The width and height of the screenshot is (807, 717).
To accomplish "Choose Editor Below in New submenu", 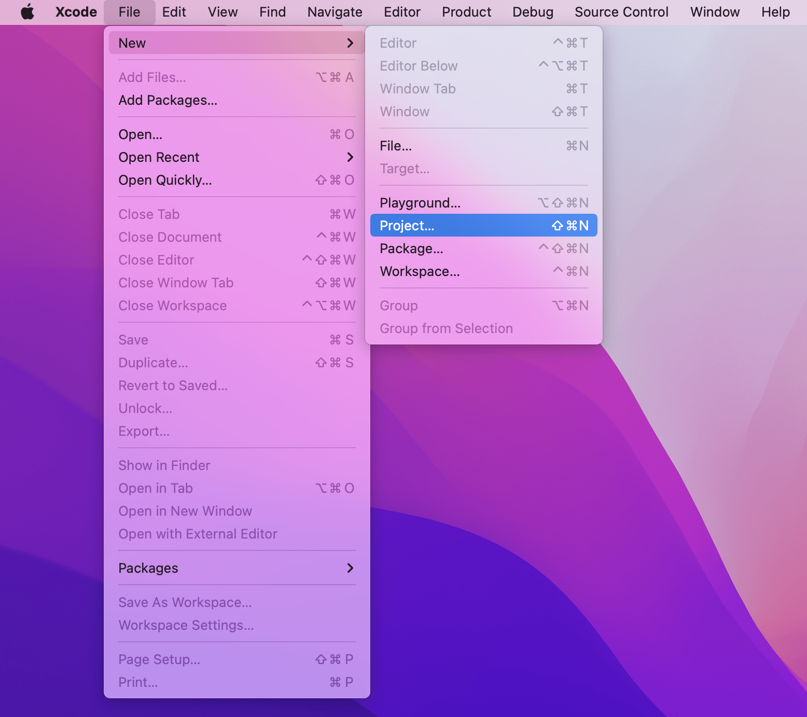I will point(484,66).
